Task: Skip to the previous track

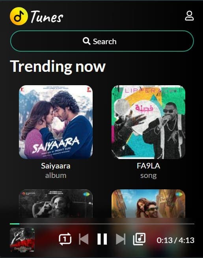Action: [x=84, y=239]
